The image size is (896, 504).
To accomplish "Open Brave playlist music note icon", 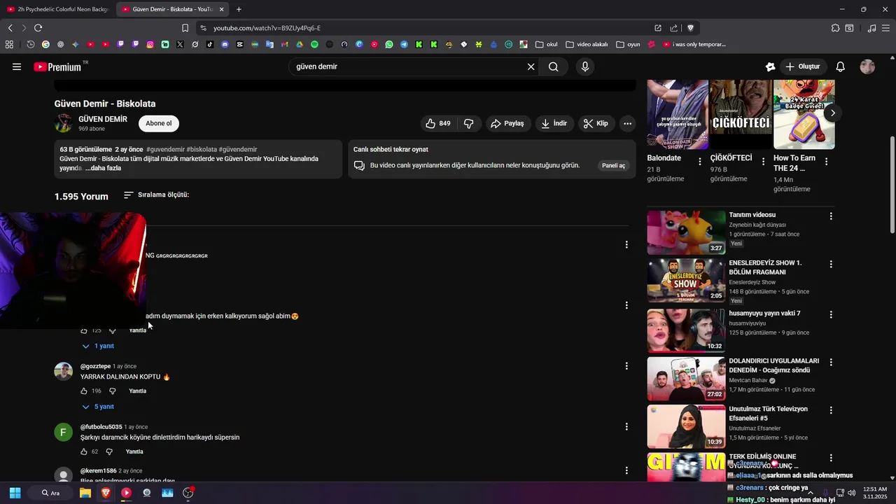I will click(871, 28).
